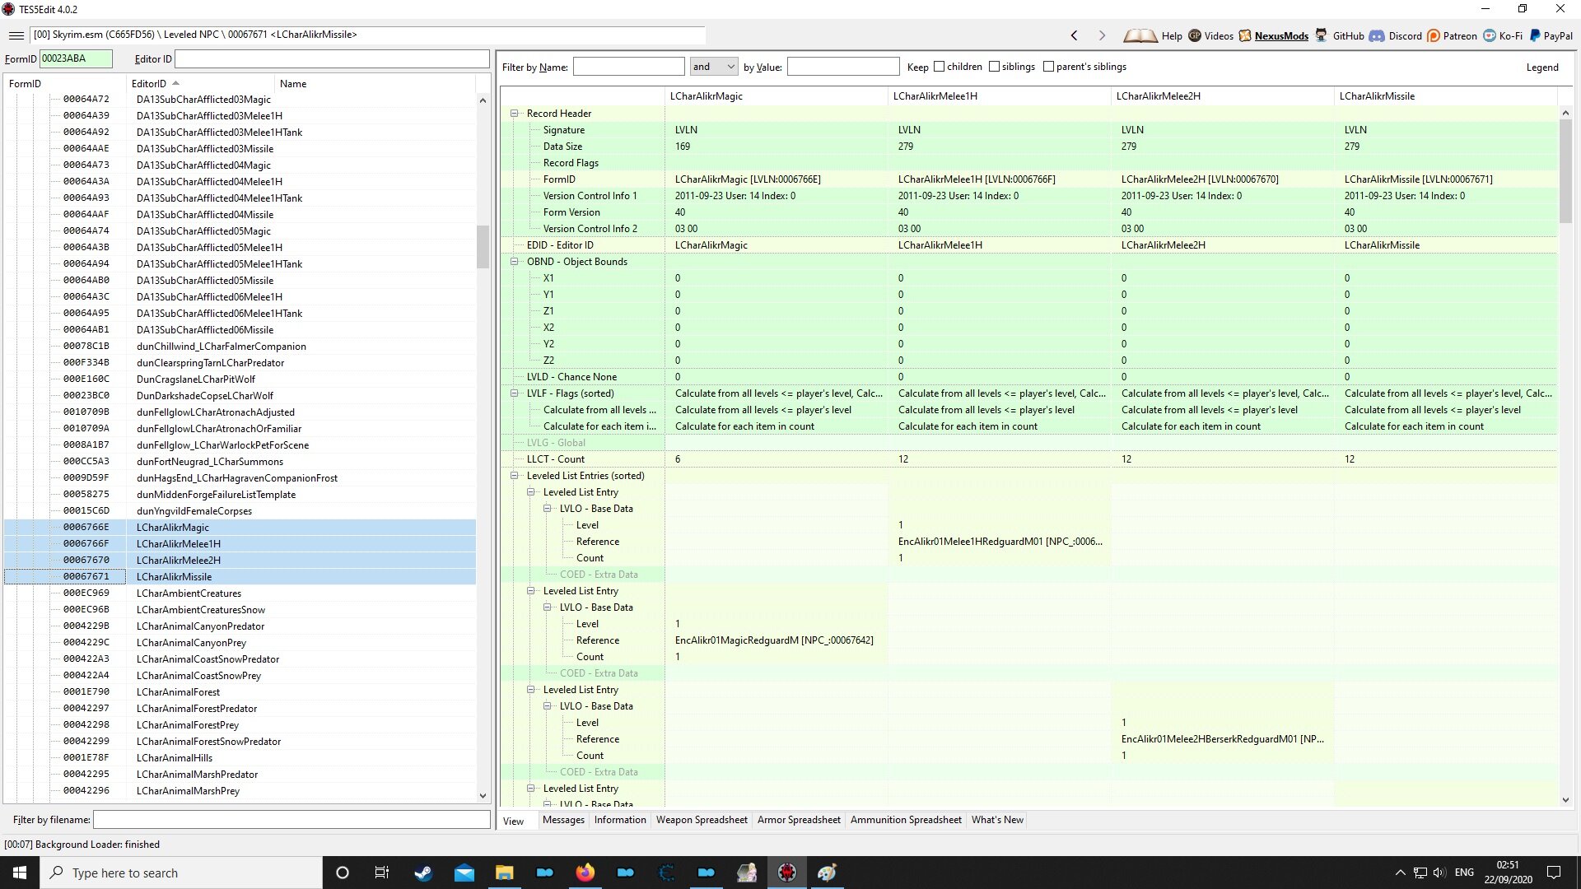Sort the list by FormID column header
Screen dimensions: 1581x889
tap(65, 83)
